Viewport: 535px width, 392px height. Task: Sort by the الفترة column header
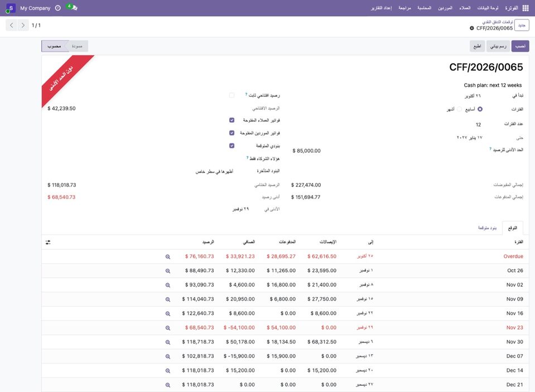519,242
